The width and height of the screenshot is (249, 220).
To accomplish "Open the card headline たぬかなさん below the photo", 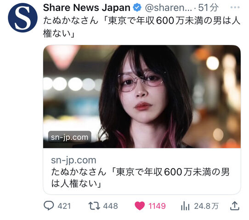I will pyautogui.click(x=140, y=178).
